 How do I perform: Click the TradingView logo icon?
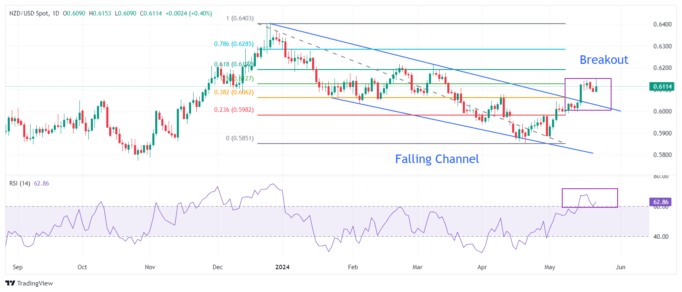[10, 283]
